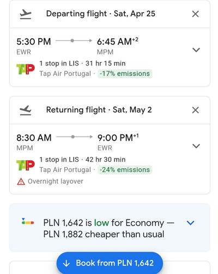
Task: Click the price level gauge icon
Action: (28, 221)
